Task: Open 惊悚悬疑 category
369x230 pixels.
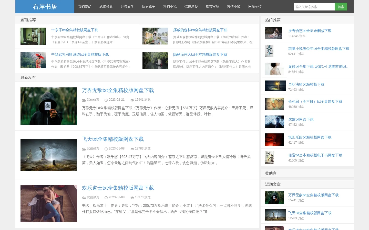Action: point(191,7)
